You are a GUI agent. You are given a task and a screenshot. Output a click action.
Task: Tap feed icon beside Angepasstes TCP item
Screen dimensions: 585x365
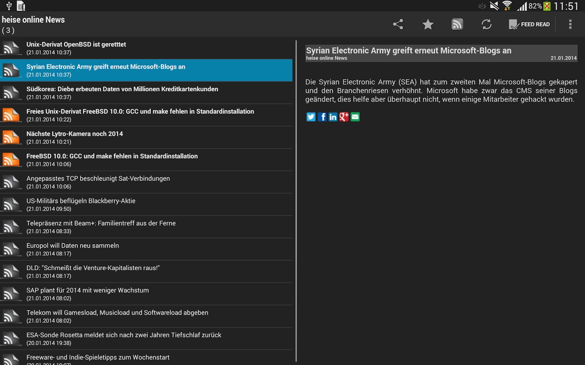pyautogui.click(x=11, y=182)
